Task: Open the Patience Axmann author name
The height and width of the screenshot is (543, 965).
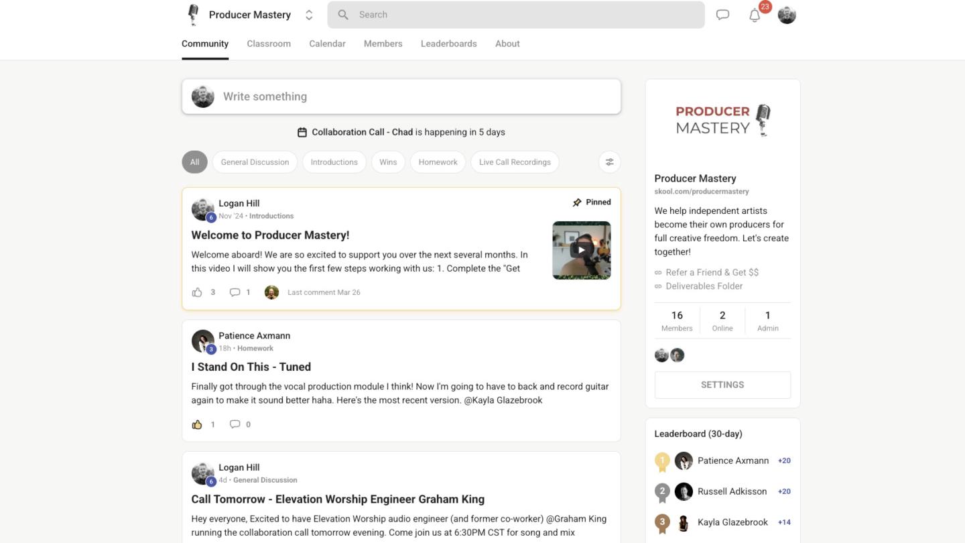Action: click(254, 336)
